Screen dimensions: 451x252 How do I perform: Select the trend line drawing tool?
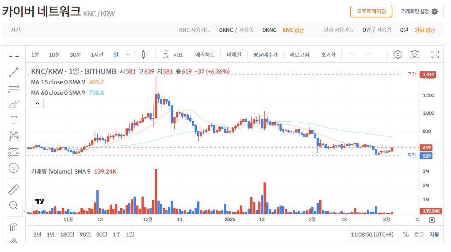point(14,72)
